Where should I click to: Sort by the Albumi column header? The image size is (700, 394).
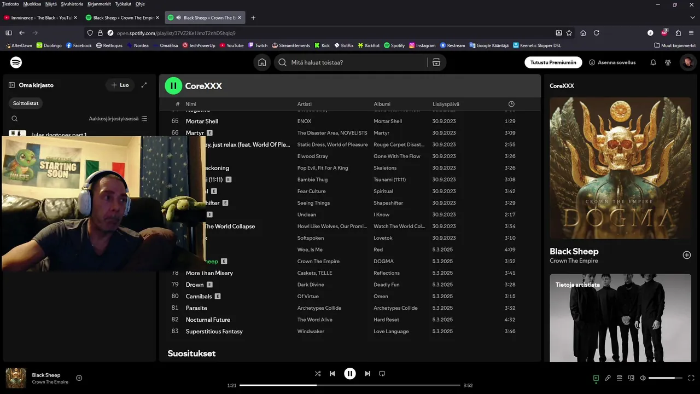[382, 104]
